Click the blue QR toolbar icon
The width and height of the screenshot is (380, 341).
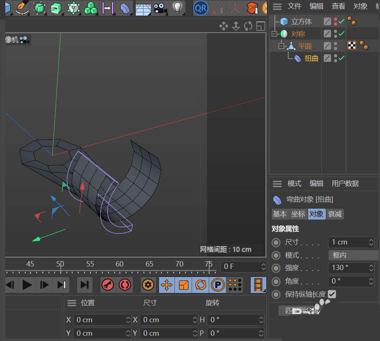(201, 7)
